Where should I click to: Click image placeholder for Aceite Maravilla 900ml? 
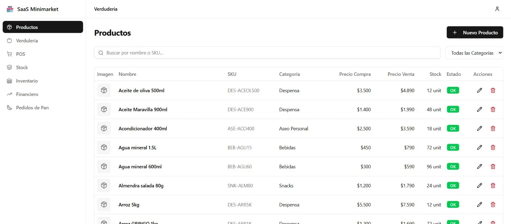(104, 109)
